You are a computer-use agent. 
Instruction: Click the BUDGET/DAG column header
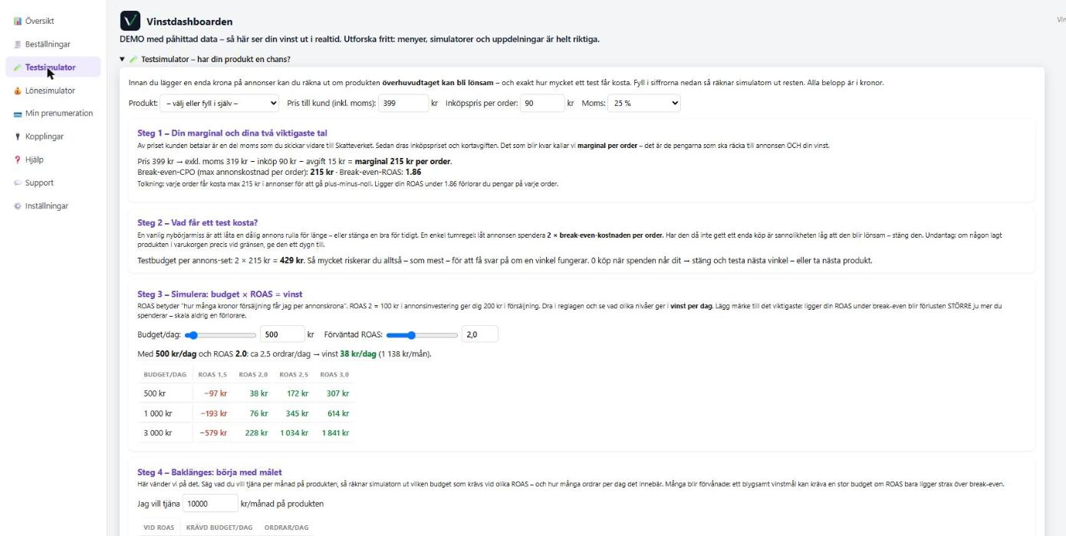(x=165, y=374)
